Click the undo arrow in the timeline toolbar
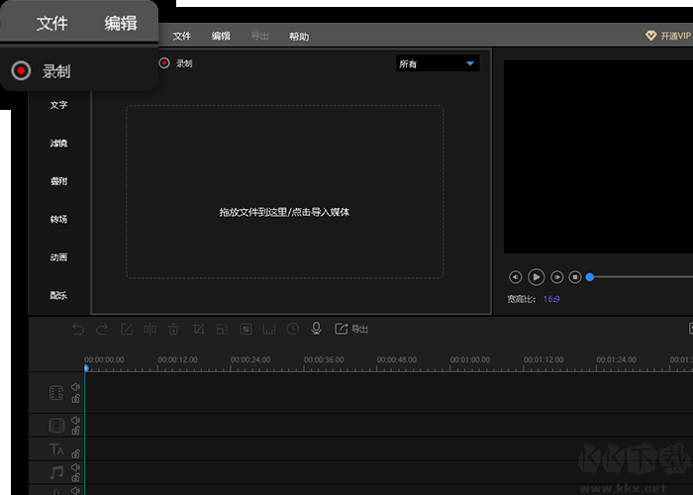This screenshot has width=693, height=495. [78, 329]
